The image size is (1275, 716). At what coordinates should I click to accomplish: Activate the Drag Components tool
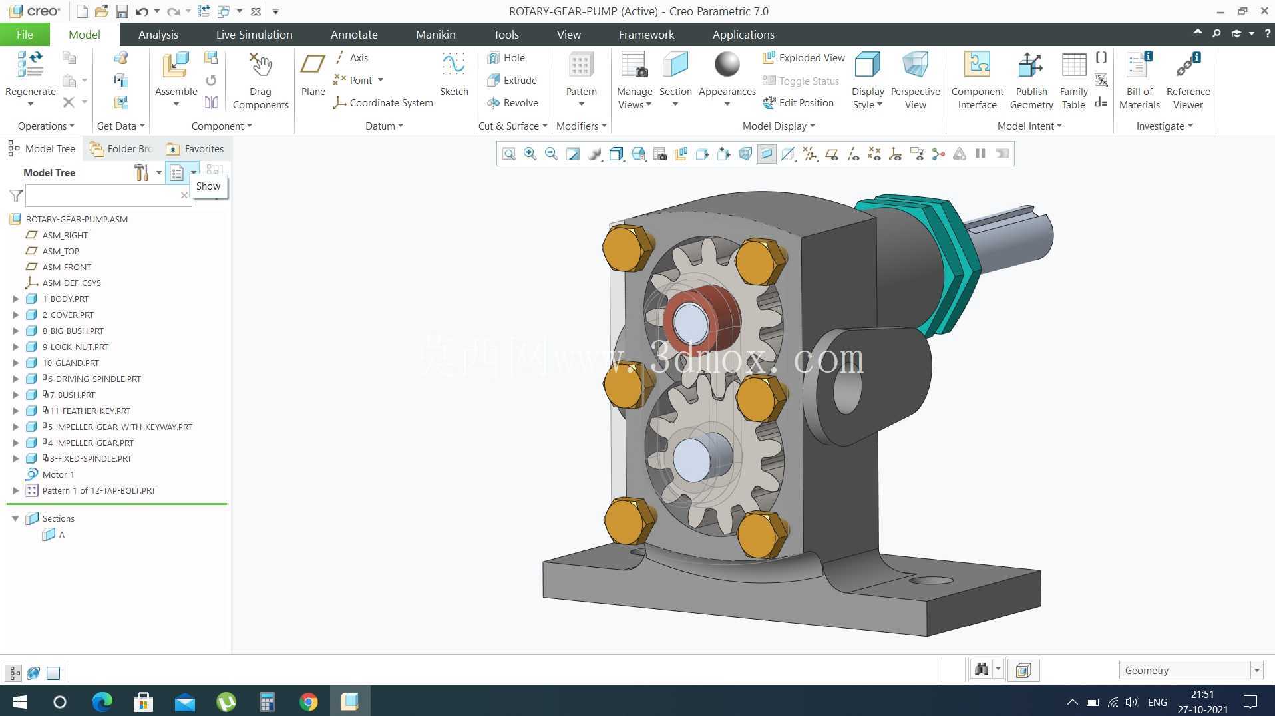260,80
